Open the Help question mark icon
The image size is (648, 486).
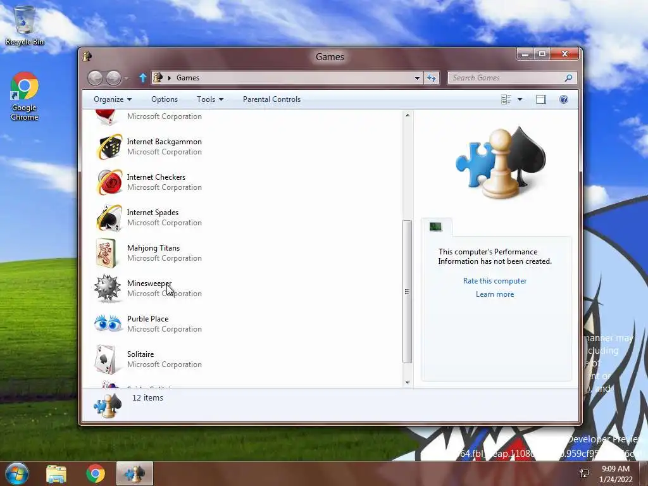tap(564, 99)
